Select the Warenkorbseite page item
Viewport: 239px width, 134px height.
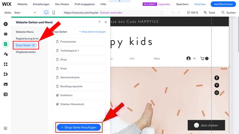tap(79, 77)
